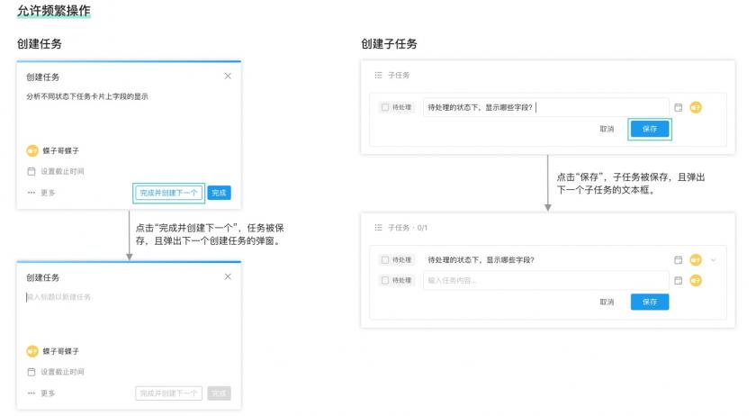The height and width of the screenshot is (416, 756).
Task: Close the 创建任务 dialog containing 分析不同状态 text
Action: (x=228, y=76)
